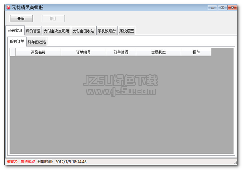Select the 已买宝贝 tab
This screenshot has height=170, width=242.
pos(15,30)
